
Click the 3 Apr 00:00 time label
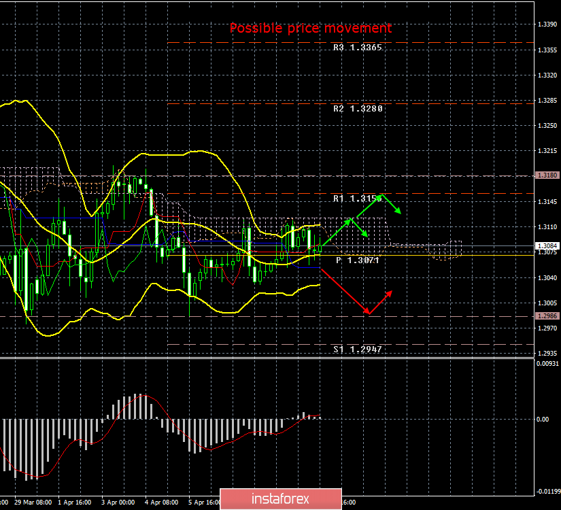pos(118,502)
